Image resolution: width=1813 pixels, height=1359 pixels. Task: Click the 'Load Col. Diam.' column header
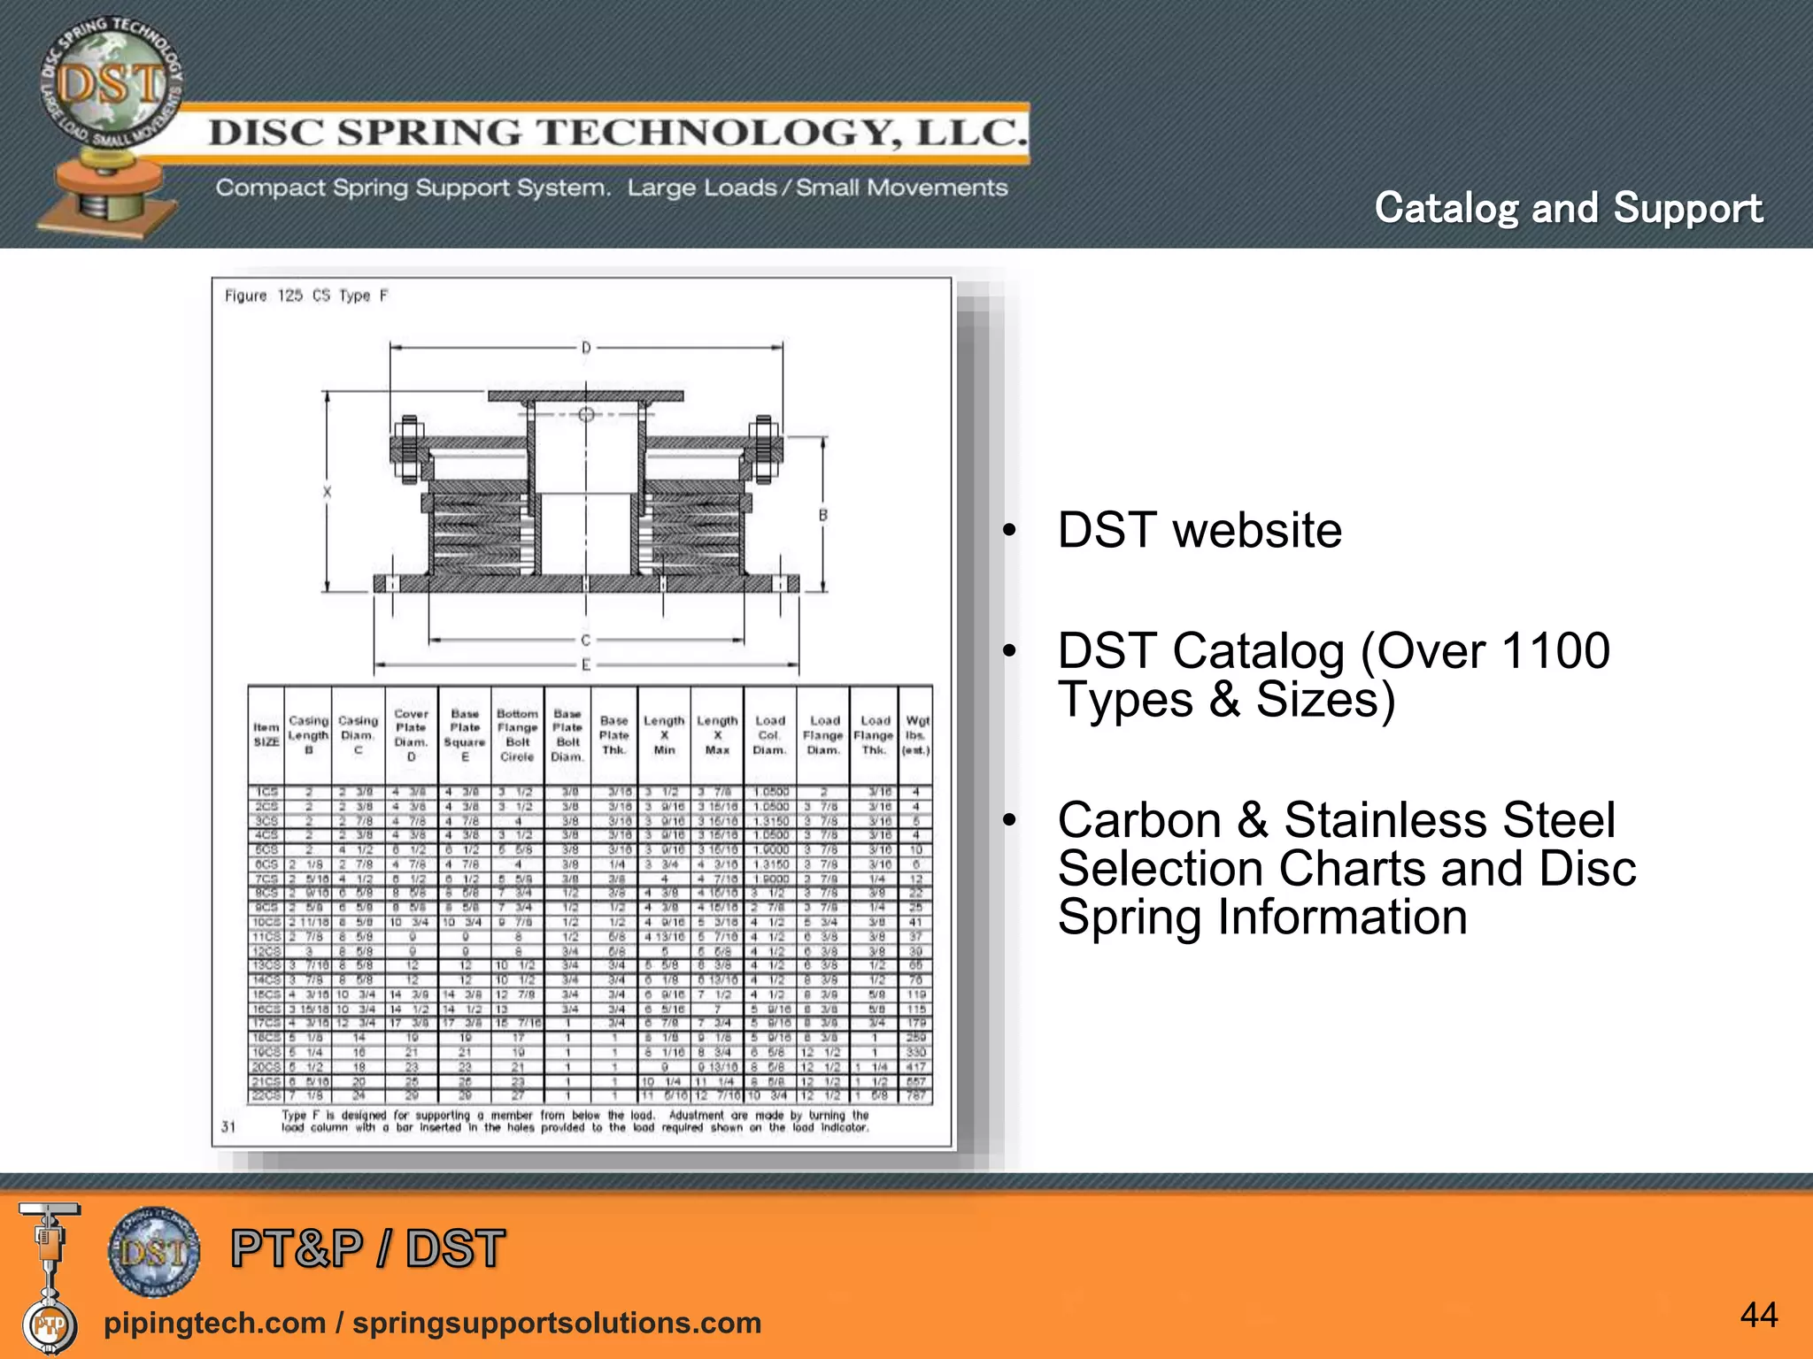tap(769, 735)
